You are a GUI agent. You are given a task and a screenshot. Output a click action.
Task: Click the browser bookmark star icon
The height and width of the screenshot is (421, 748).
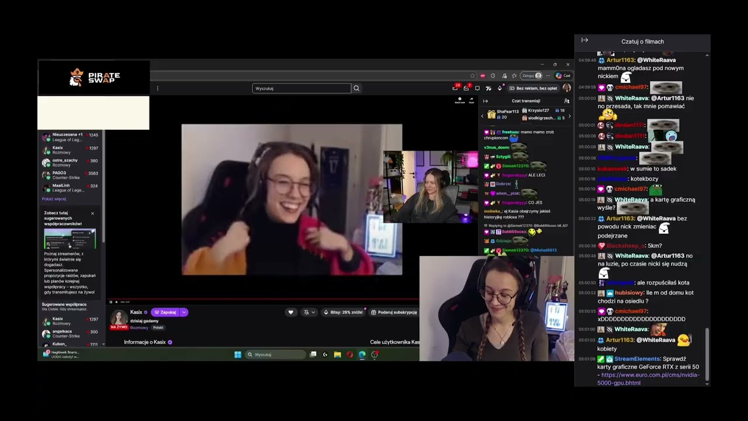(473, 75)
